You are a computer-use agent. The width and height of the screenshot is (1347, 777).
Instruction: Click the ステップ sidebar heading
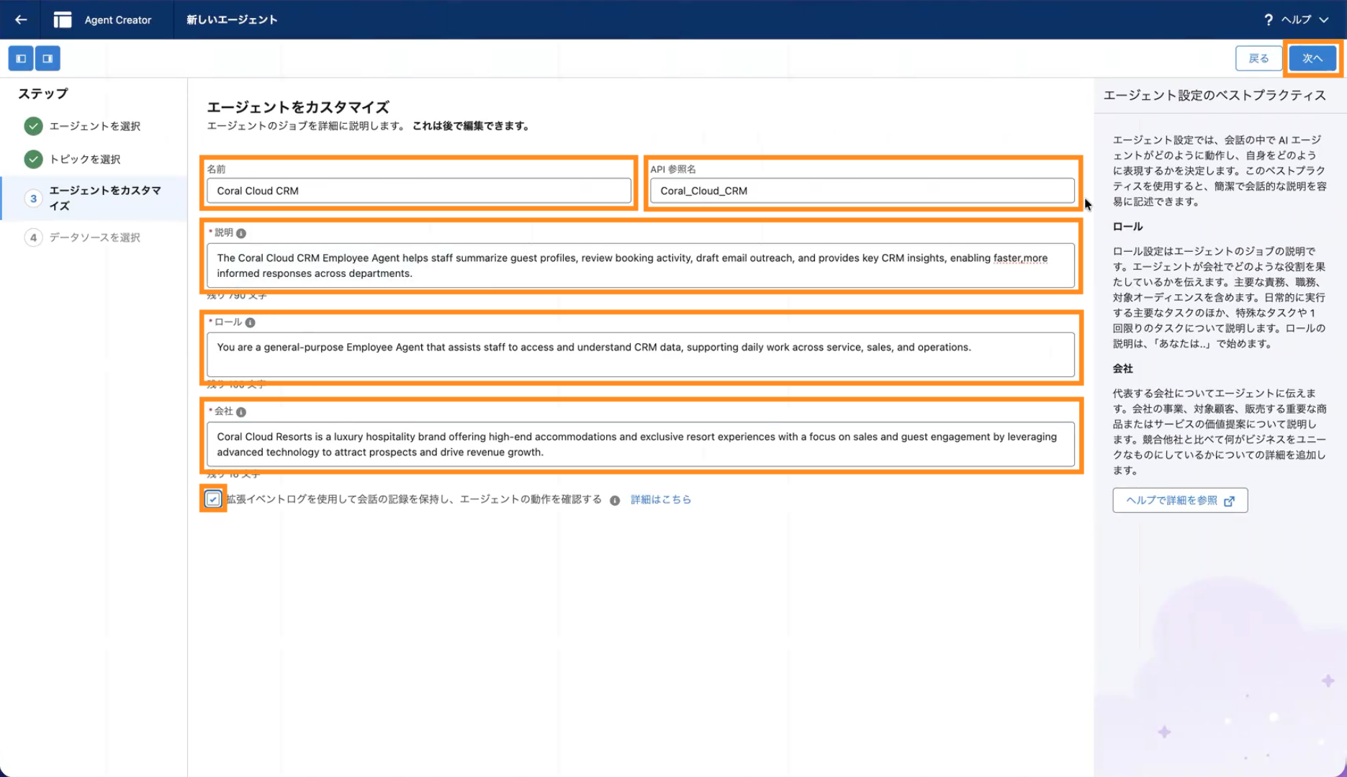tap(43, 94)
